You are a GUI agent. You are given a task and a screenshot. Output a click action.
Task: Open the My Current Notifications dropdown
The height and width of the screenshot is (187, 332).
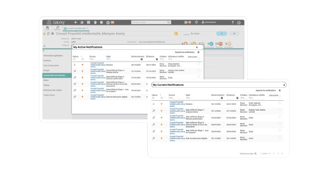pyautogui.click(x=284, y=85)
